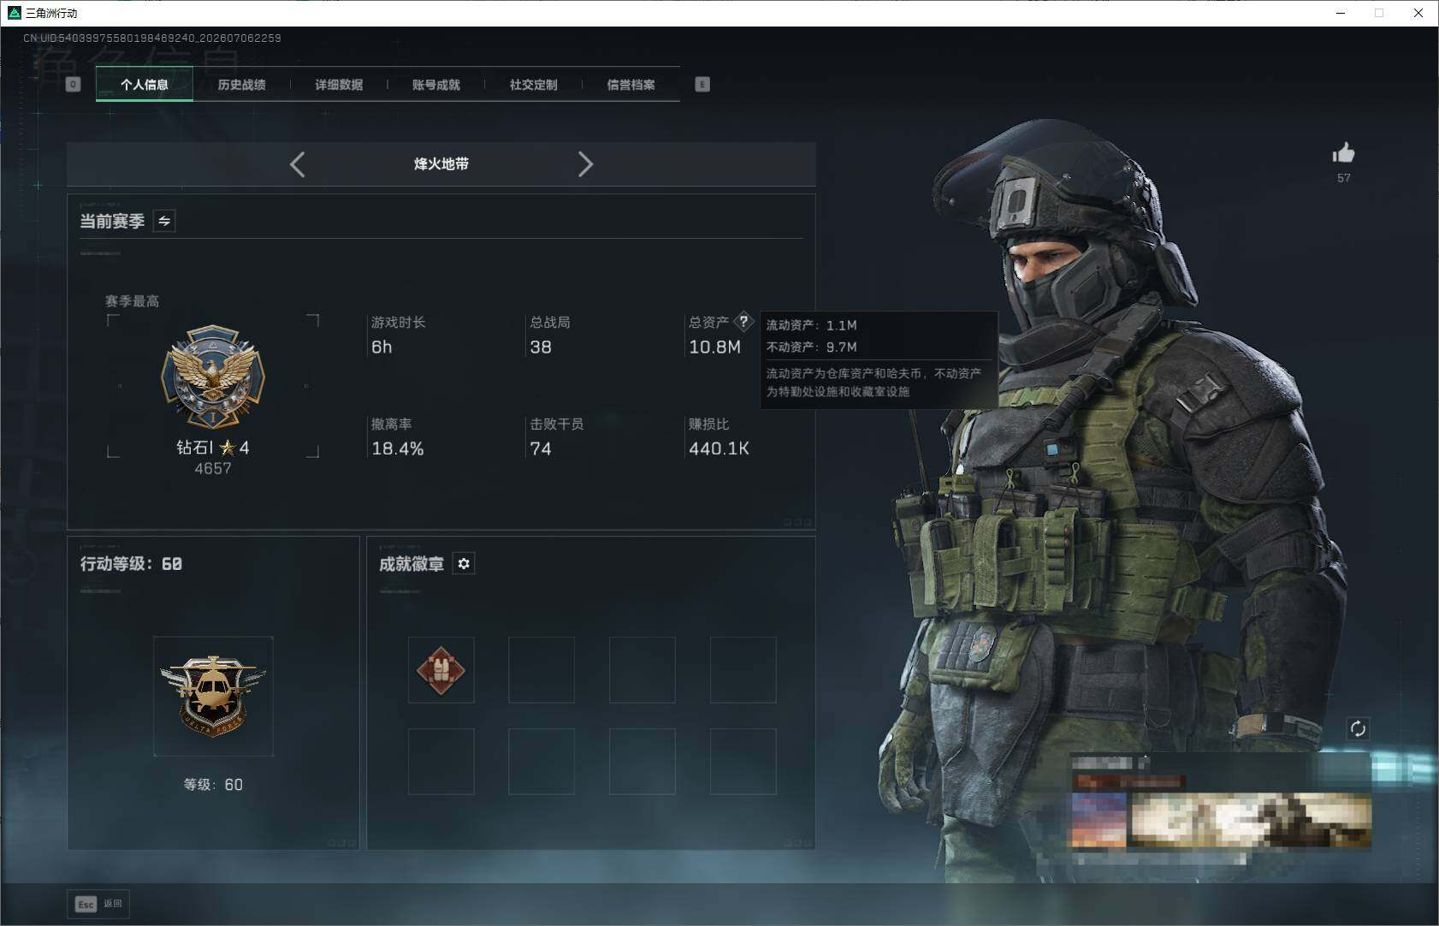Click the Esc 返回 back button
Viewport: 1439px width, 926px height.
[98, 904]
